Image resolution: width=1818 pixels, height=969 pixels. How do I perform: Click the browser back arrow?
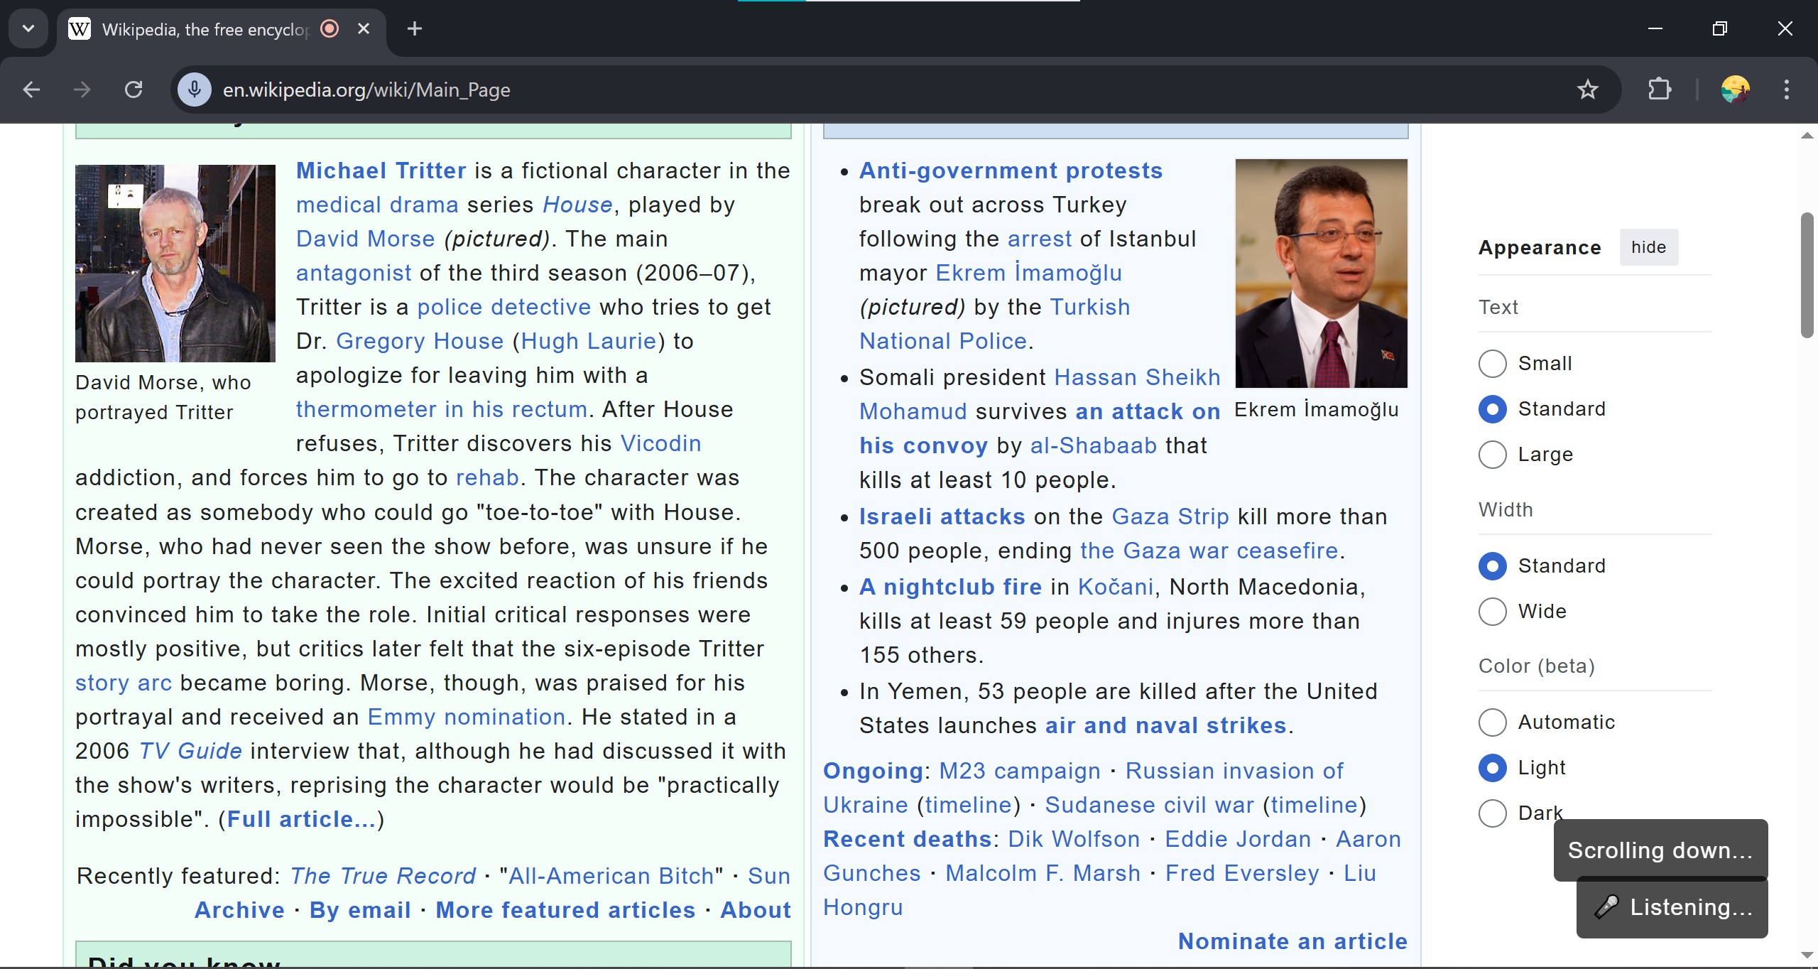(31, 90)
